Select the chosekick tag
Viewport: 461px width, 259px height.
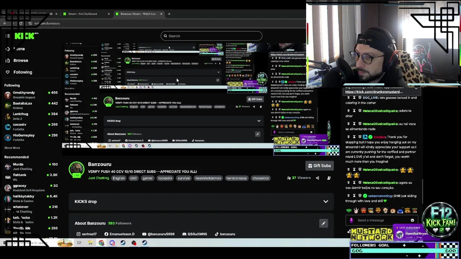261,178
